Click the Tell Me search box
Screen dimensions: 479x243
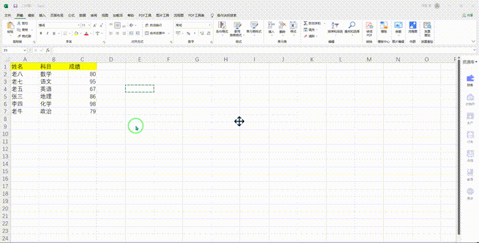click(224, 15)
